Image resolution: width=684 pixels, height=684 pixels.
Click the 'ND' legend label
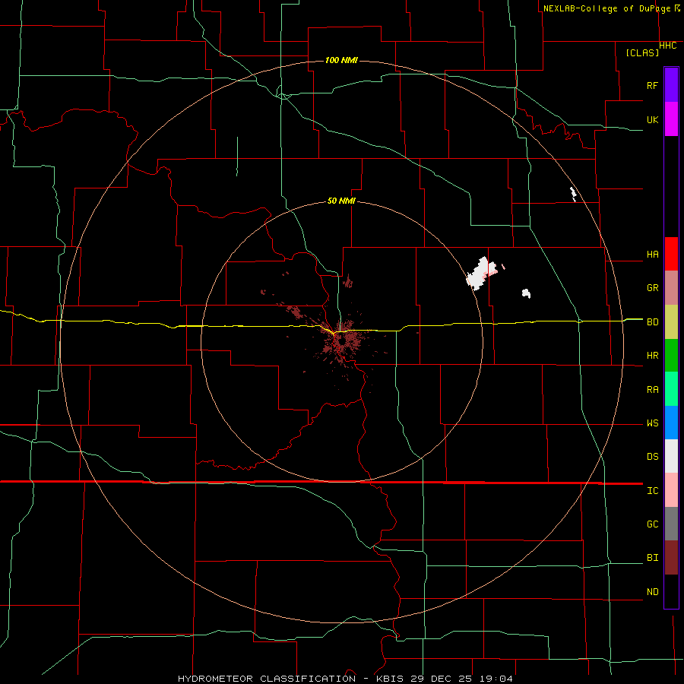(x=652, y=592)
